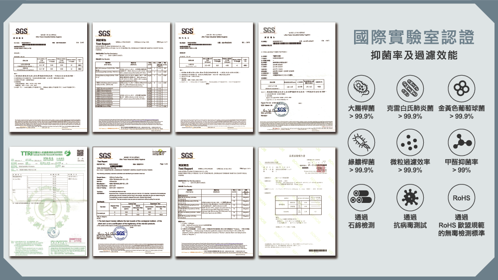The height and width of the screenshot is (280, 498).
Task: Click the 克雷白氏肺炎菌 label
Action: pyautogui.click(x=410, y=108)
